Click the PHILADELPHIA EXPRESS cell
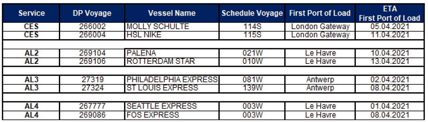The height and width of the screenshot is (122, 428). tap(172, 80)
